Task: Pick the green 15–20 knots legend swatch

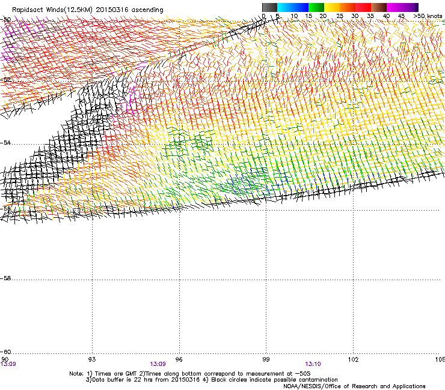Action: coord(316,7)
